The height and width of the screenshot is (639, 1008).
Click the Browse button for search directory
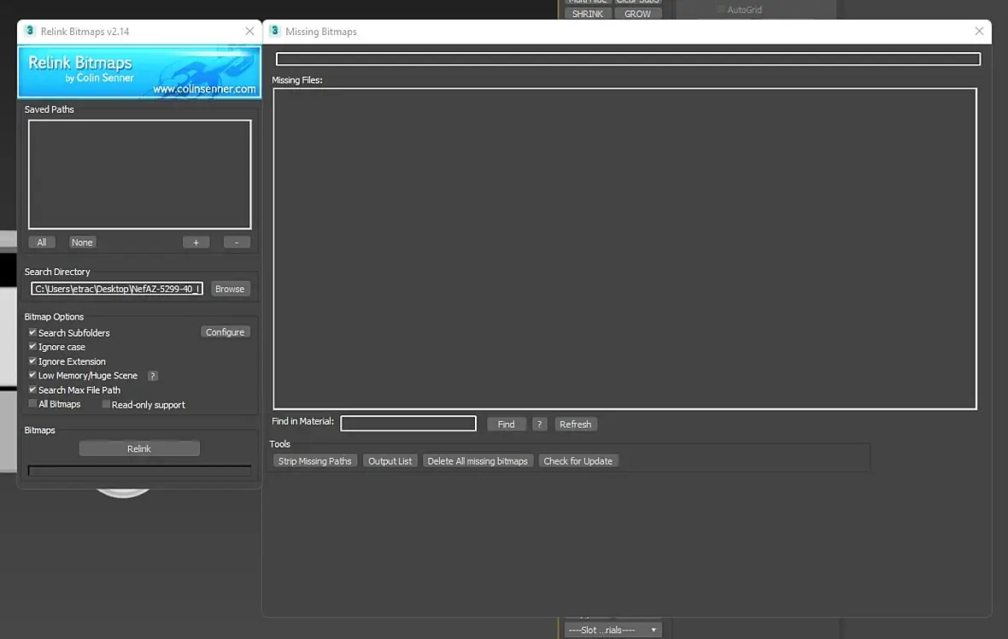click(230, 289)
